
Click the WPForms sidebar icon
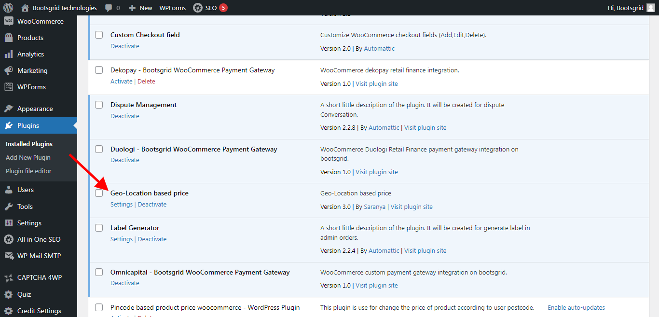pyautogui.click(x=9, y=87)
